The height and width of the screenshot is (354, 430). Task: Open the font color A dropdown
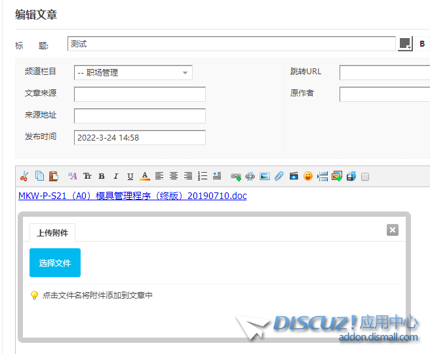coord(145,176)
